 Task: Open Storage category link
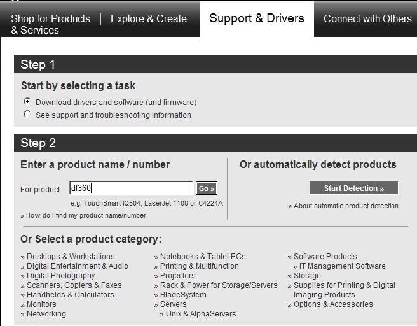pyautogui.click(x=307, y=276)
